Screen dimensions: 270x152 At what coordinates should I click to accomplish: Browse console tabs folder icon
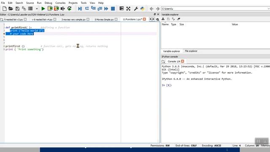163,62
